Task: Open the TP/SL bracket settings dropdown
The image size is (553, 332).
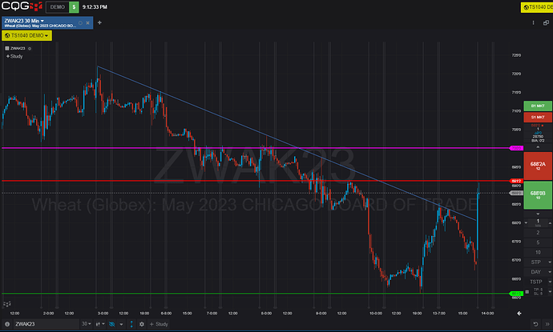Action: coord(550,292)
